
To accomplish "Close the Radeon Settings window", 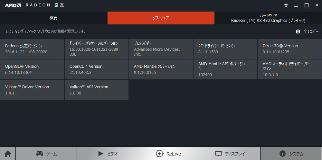I will tap(317, 5).
